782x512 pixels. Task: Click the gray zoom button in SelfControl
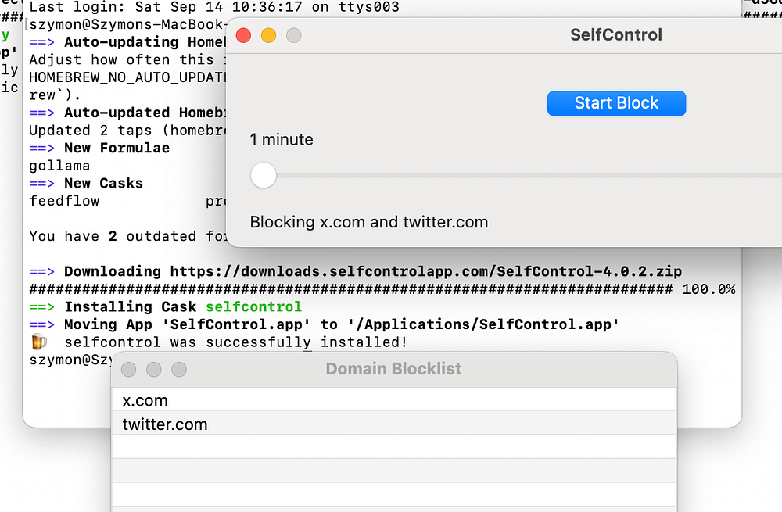(293, 35)
